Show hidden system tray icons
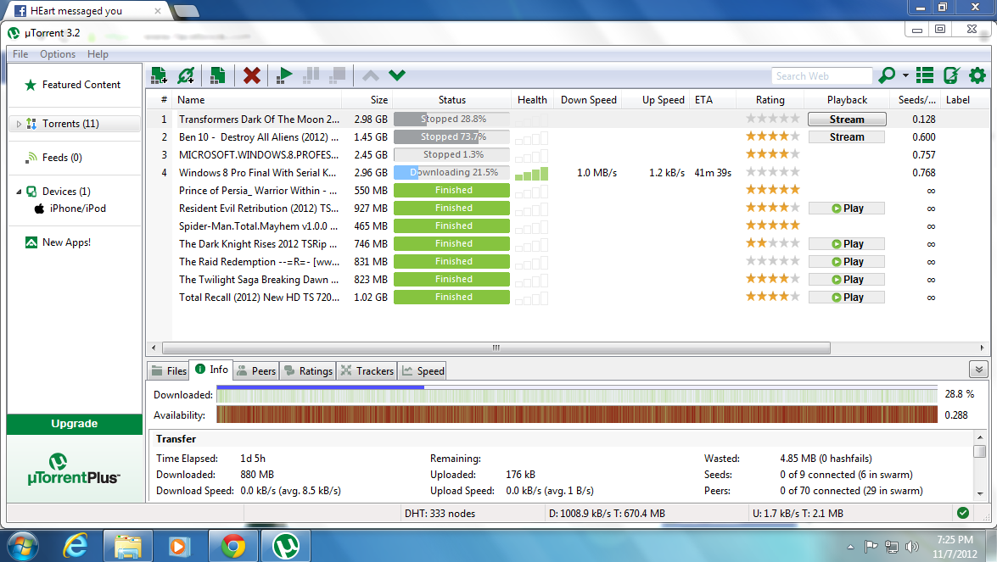This screenshot has width=997, height=562. tap(850, 547)
